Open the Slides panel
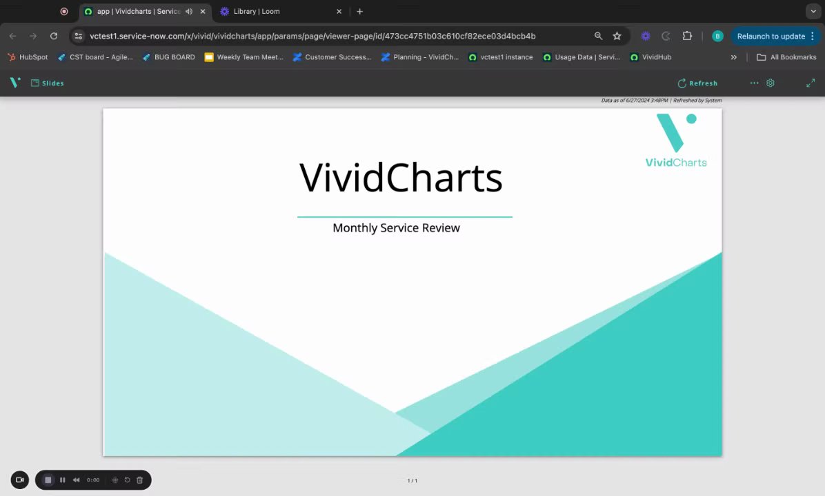Image resolution: width=825 pixels, height=496 pixels. point(48,83)
